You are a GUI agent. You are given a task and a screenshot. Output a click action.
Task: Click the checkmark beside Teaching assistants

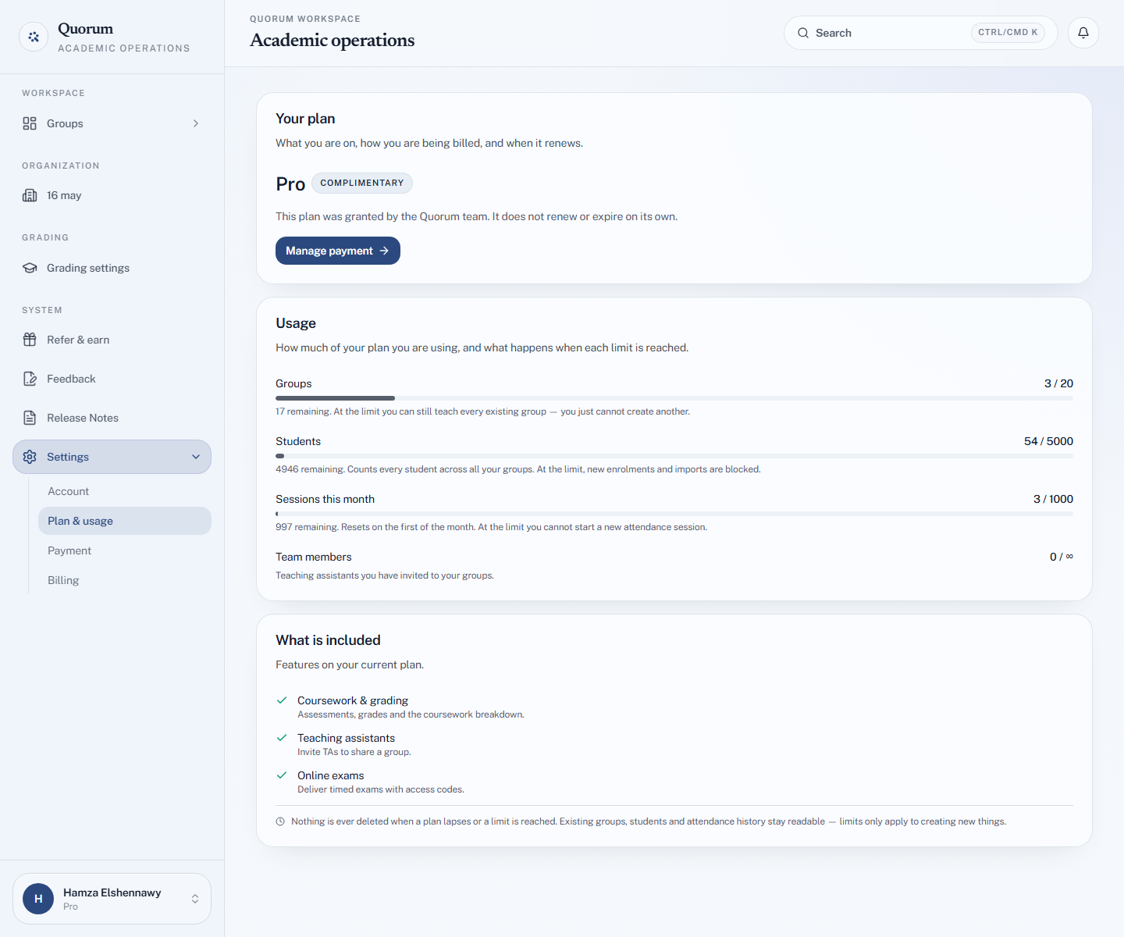point(282,738)
